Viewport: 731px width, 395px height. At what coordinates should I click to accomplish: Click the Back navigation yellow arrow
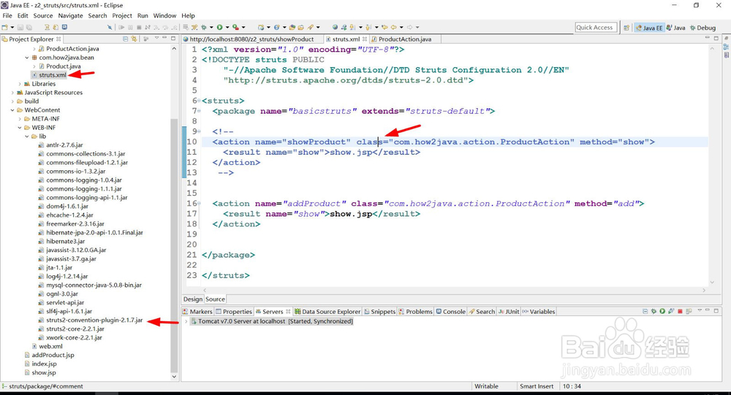point(394,27)
